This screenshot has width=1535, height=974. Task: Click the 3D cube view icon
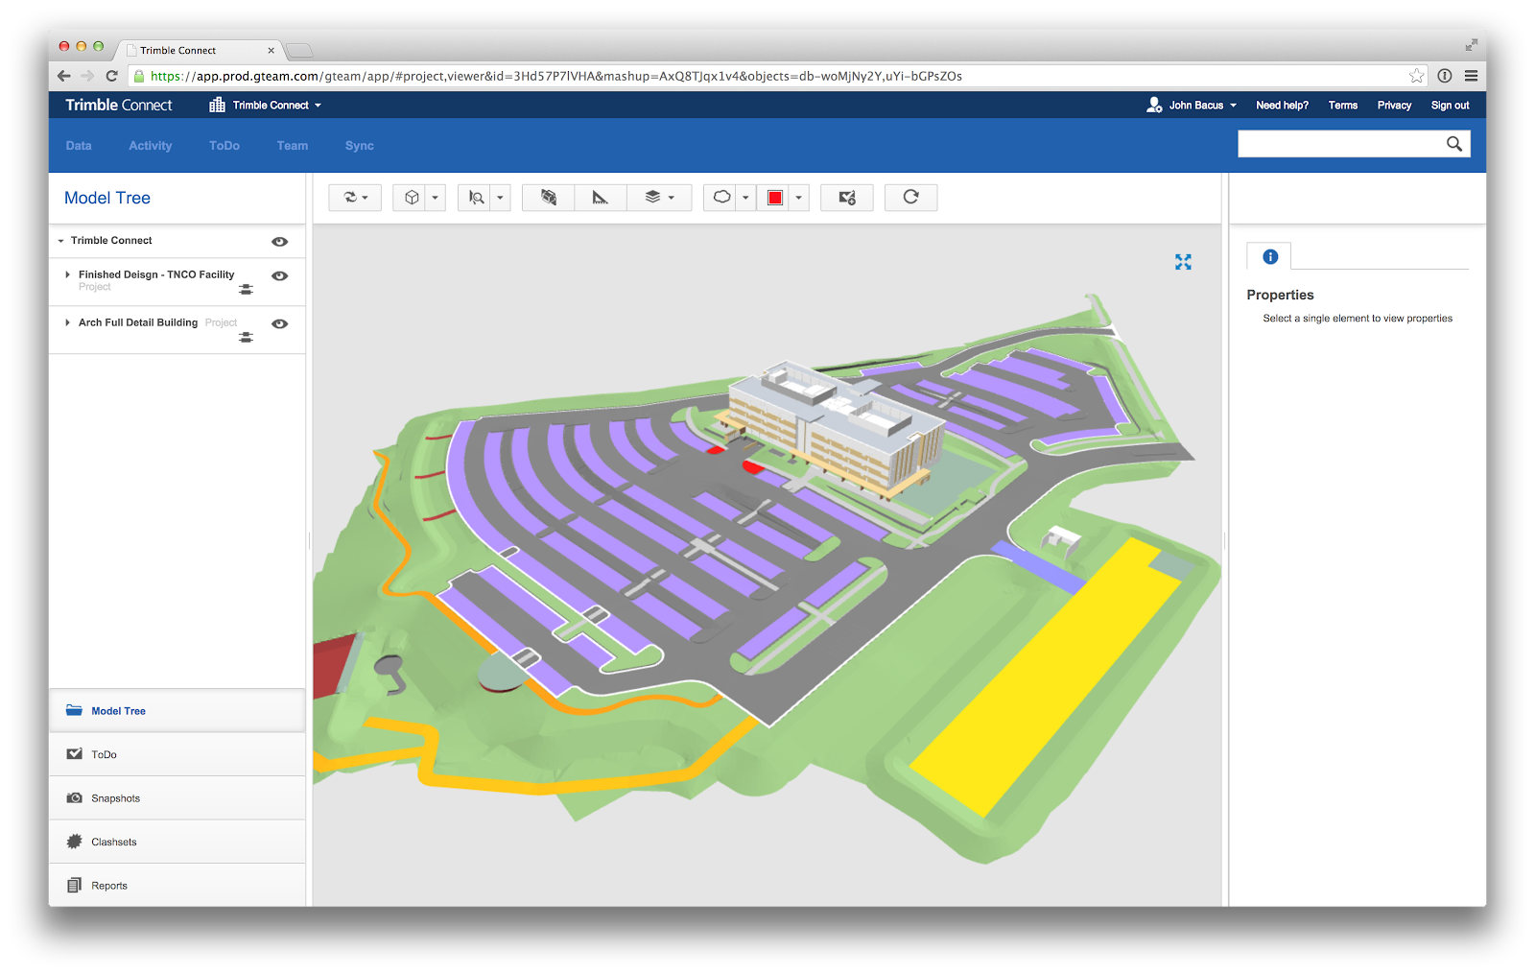pyautogui.click(x=412, y=198)
